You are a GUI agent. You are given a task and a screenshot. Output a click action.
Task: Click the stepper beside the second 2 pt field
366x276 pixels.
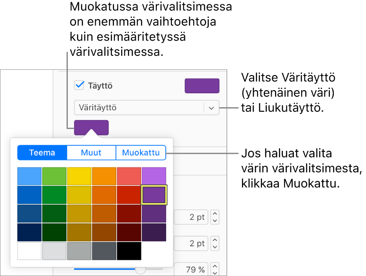[x=215, y=243]
